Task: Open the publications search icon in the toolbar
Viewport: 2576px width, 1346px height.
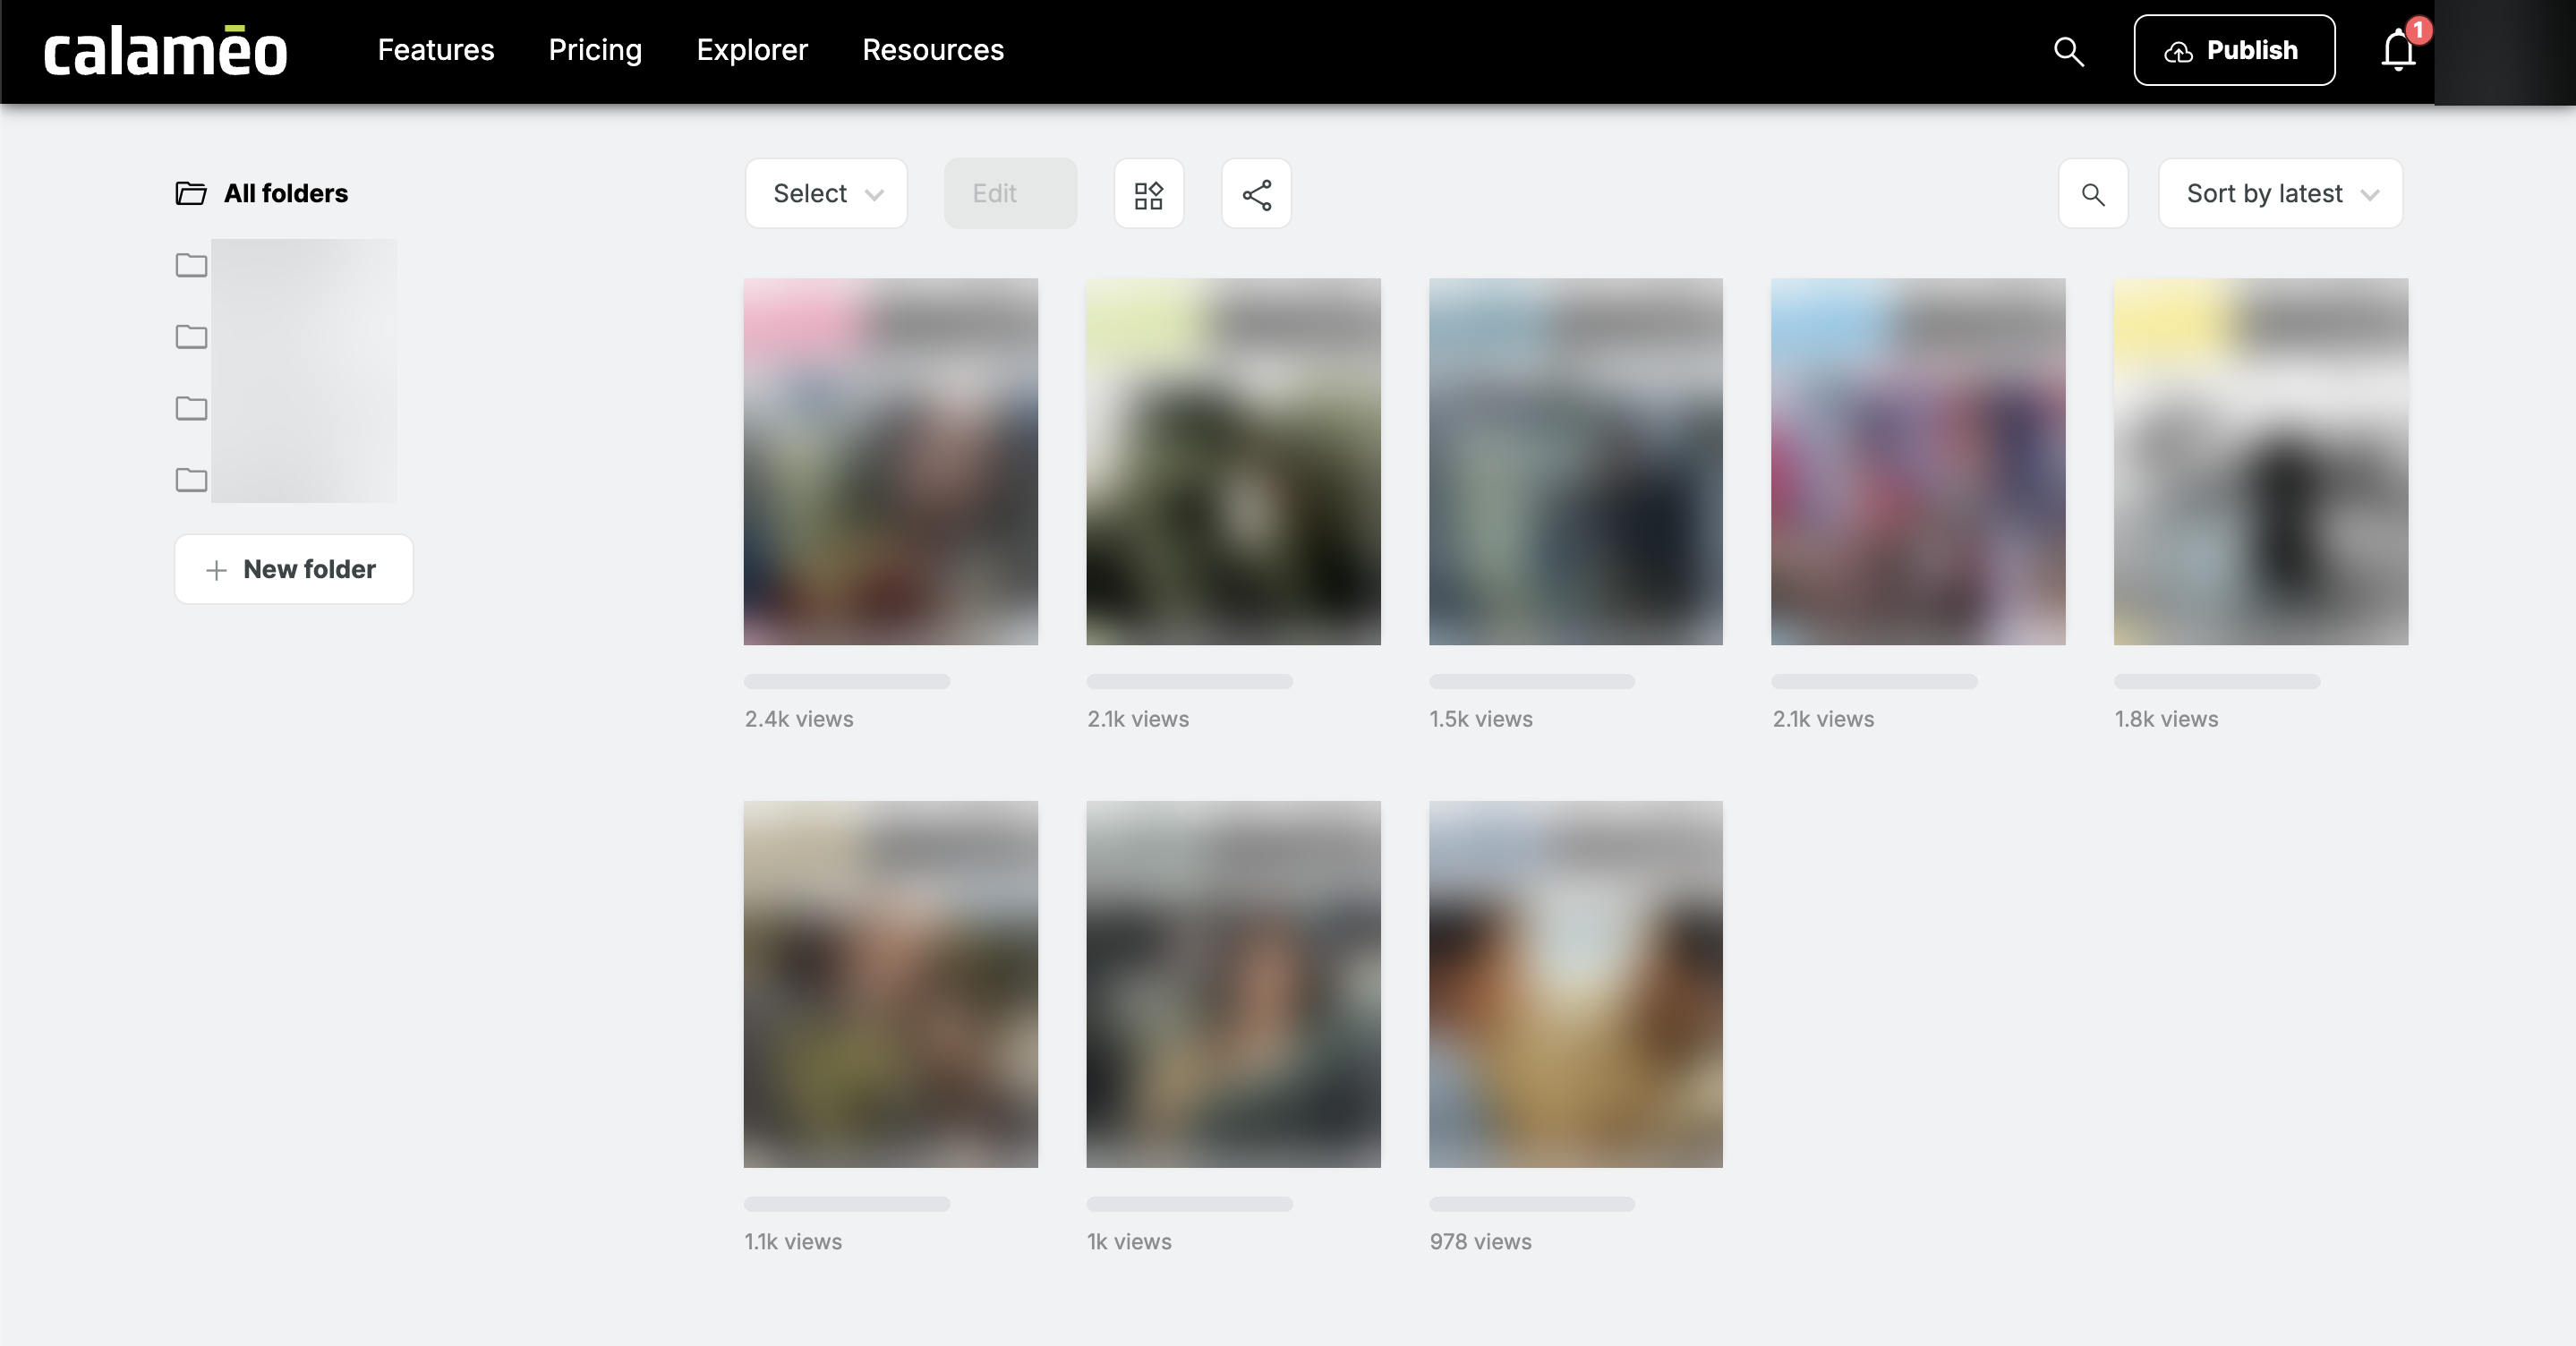Action: point(2093,194)
